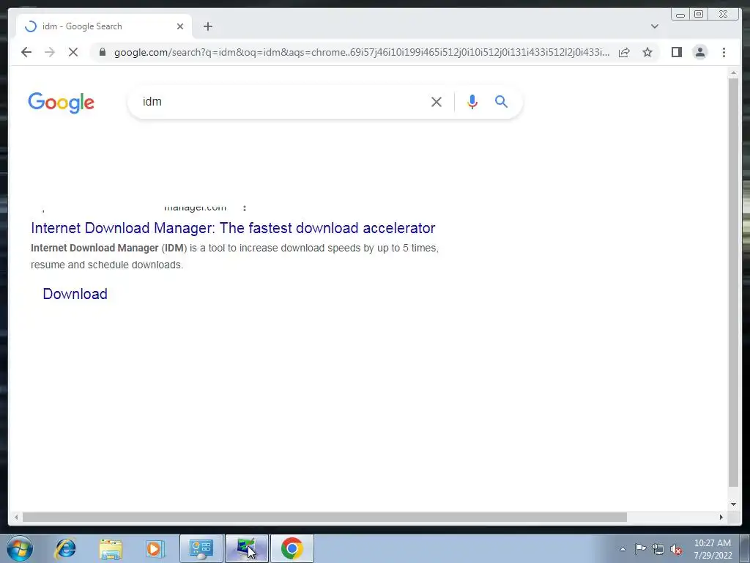Click the muted volume tray icon

click(x=676, y=549)
